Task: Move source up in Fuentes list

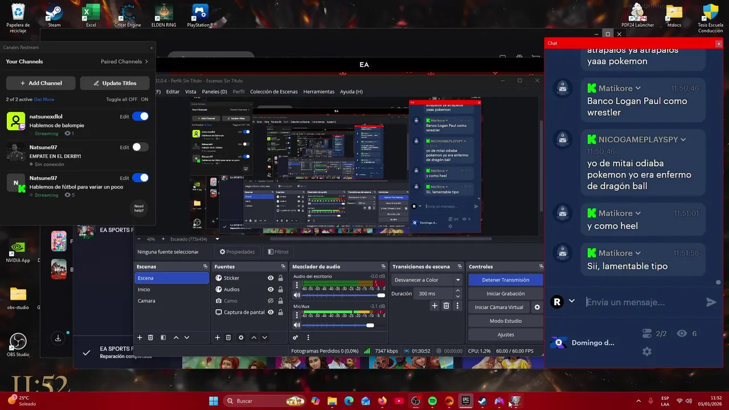Action: tap(254, 338)
